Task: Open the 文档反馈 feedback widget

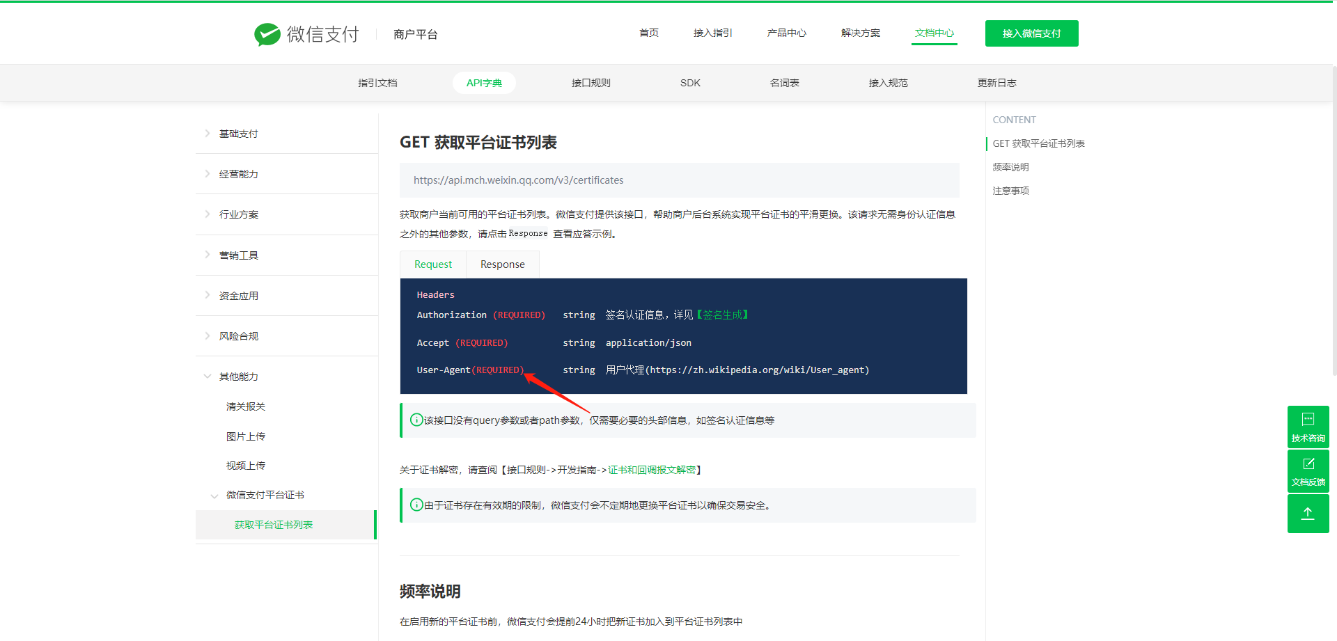Action: (1308, 471)
